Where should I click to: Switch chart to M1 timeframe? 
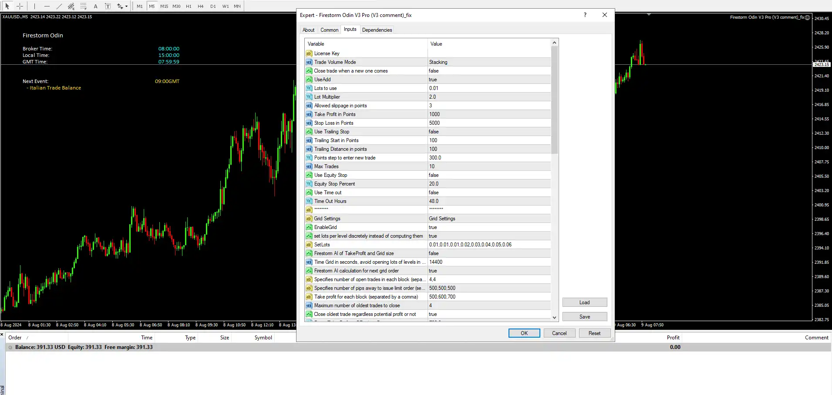click(140, 6)
